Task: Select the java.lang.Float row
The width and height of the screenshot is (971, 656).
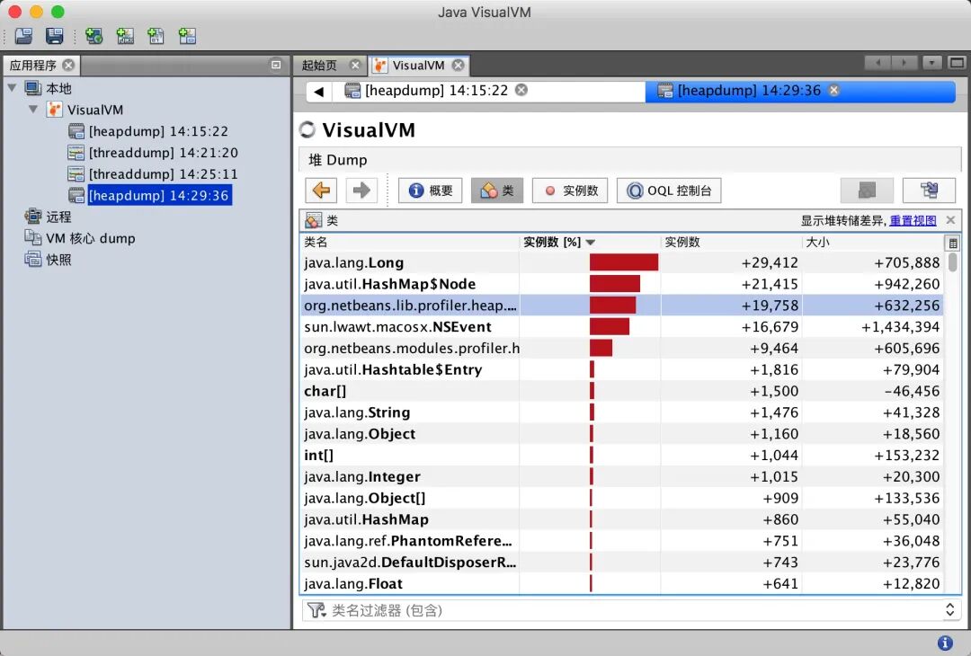Action: click(622, 583)
